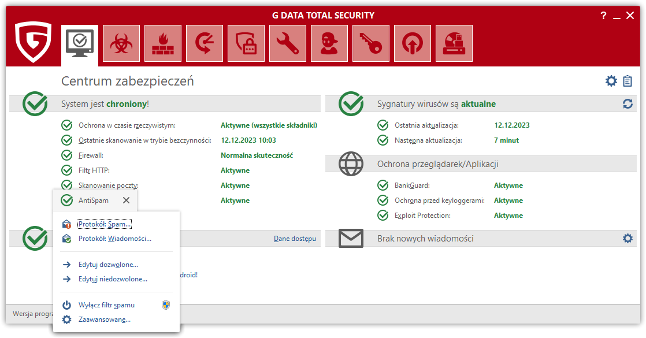Click the G DATA shield logo

tap(34, 42)
